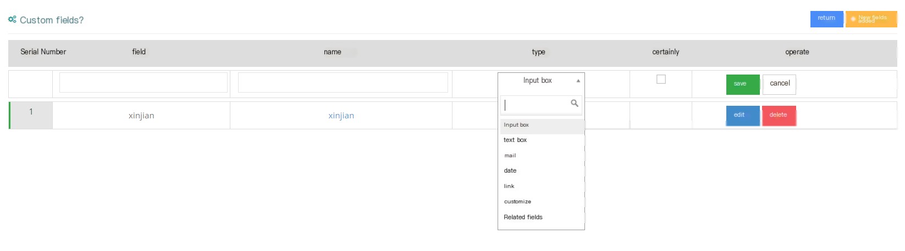This screenshot has width=905, height=251.
Task: Click the Custom fields gear icon
Action: coord(12,19)
